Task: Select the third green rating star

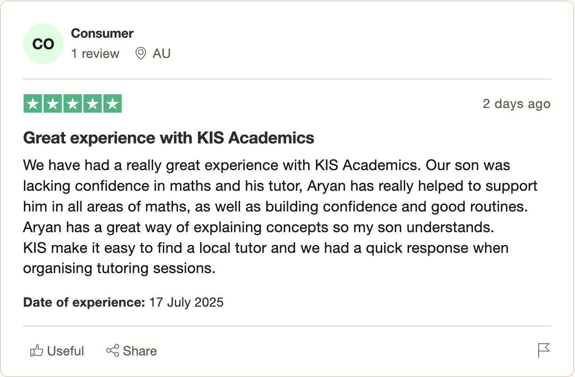Action: (73, 104)
